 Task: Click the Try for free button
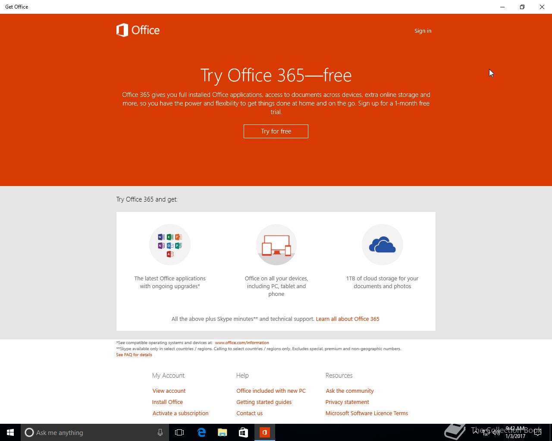coord(276,131)
